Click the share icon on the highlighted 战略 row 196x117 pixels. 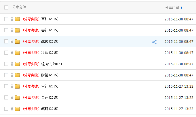point(155,42)
